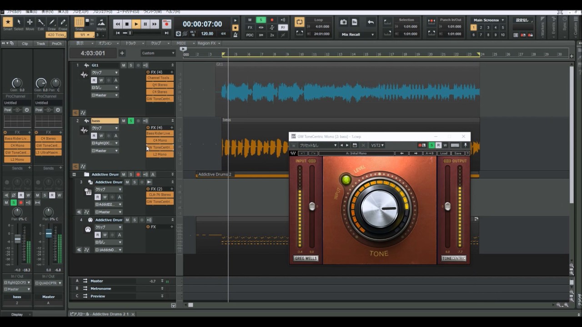Select the Smart tool
The image size is (582, 327).
click(x=8, y=22)
